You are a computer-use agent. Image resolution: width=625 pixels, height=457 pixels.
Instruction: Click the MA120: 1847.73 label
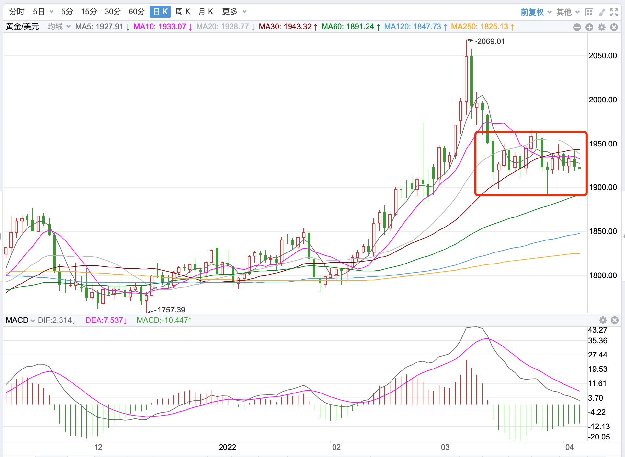[x=416, y=27]
